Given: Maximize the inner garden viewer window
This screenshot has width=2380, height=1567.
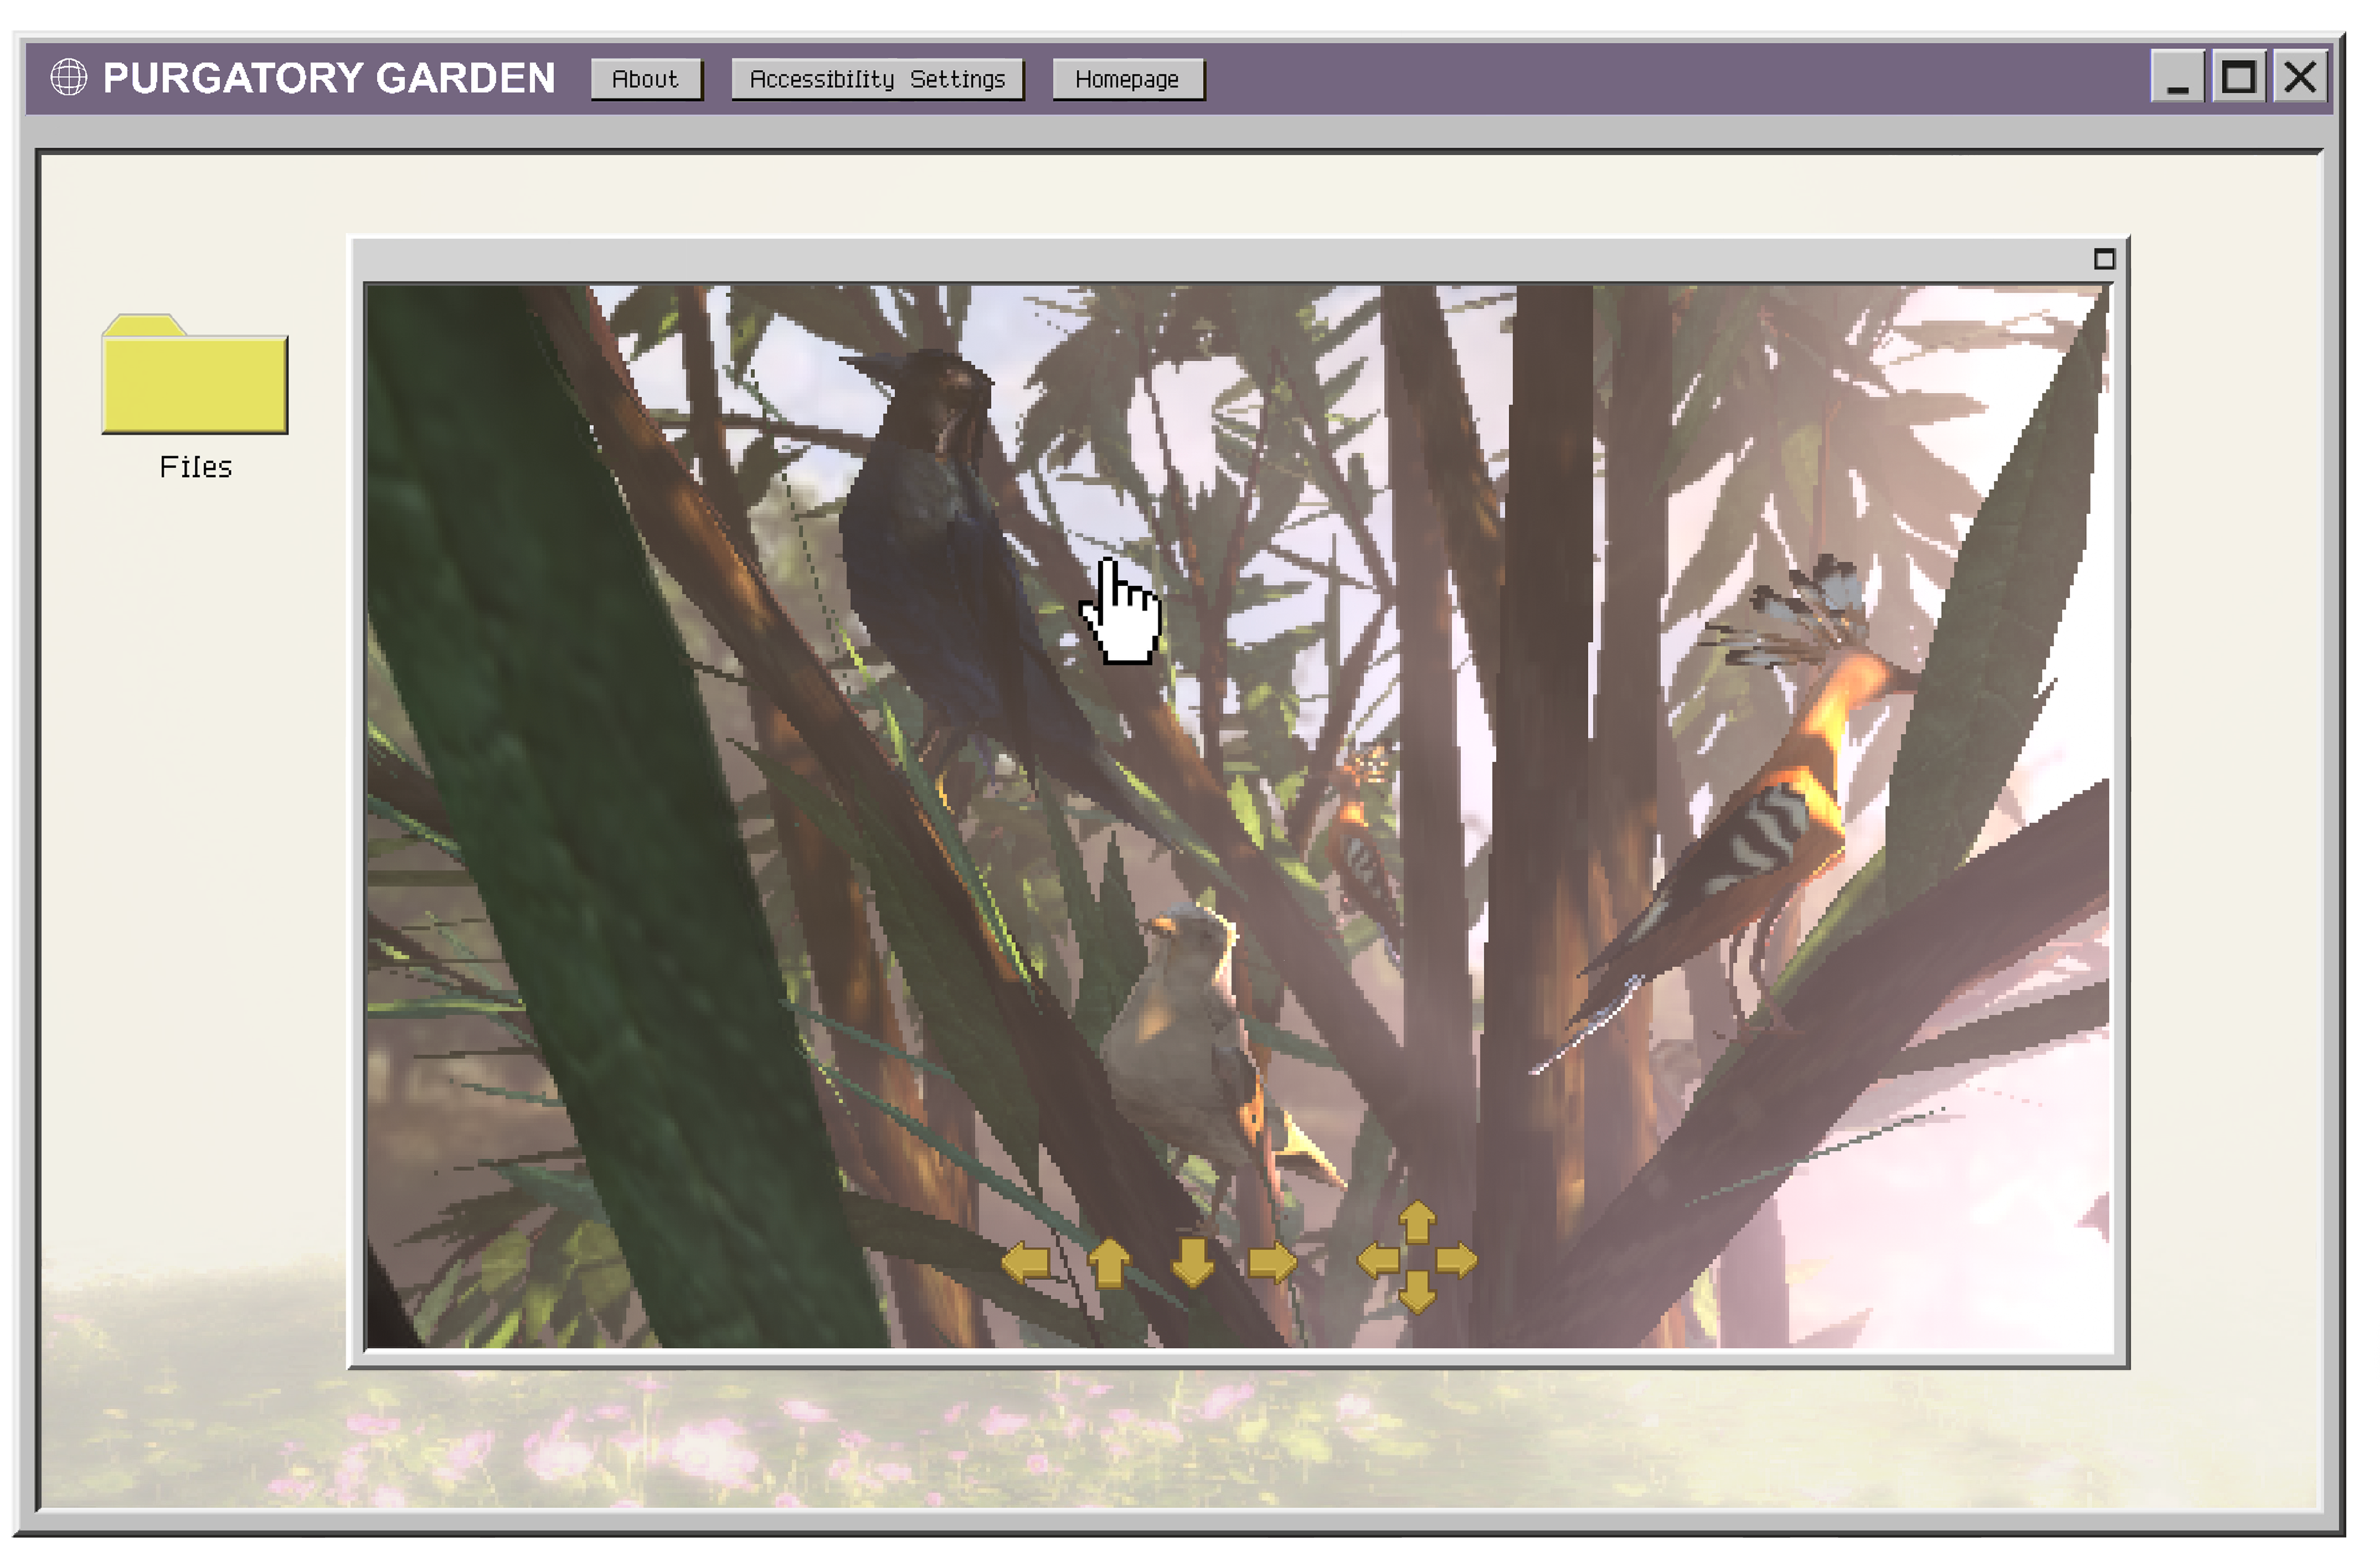Looking at the screenshot, I should click(2104, 260).
